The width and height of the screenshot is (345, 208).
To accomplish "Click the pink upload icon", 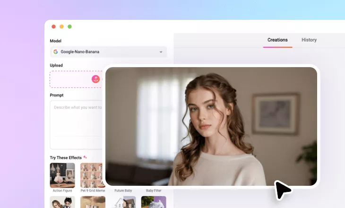I will [95, 79].
